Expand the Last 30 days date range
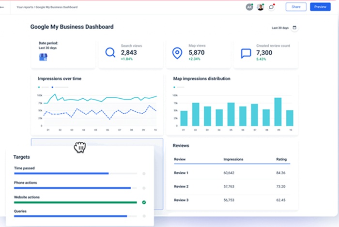 280,28
